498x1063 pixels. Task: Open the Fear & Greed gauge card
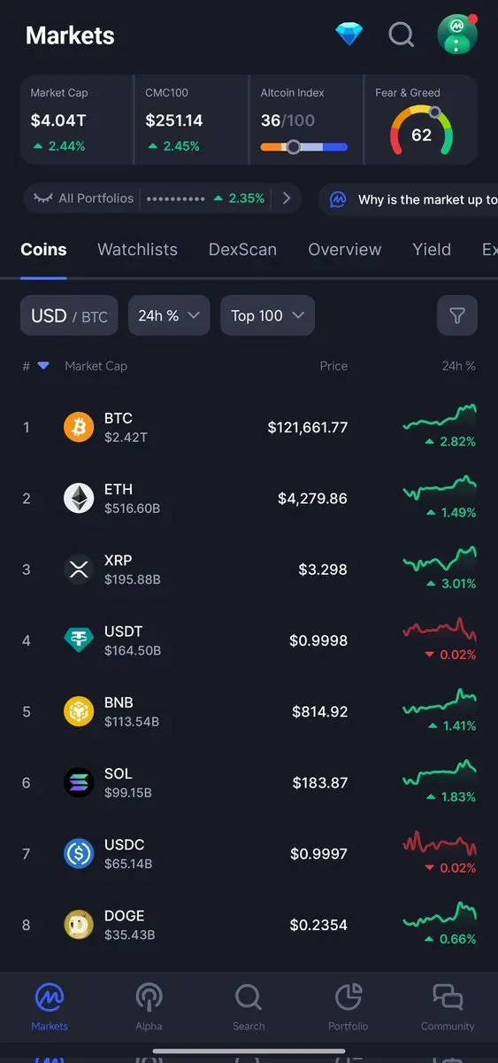[421, 120]
